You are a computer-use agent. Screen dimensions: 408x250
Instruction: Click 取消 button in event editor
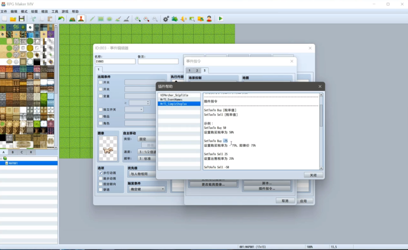tap(285, 201)
